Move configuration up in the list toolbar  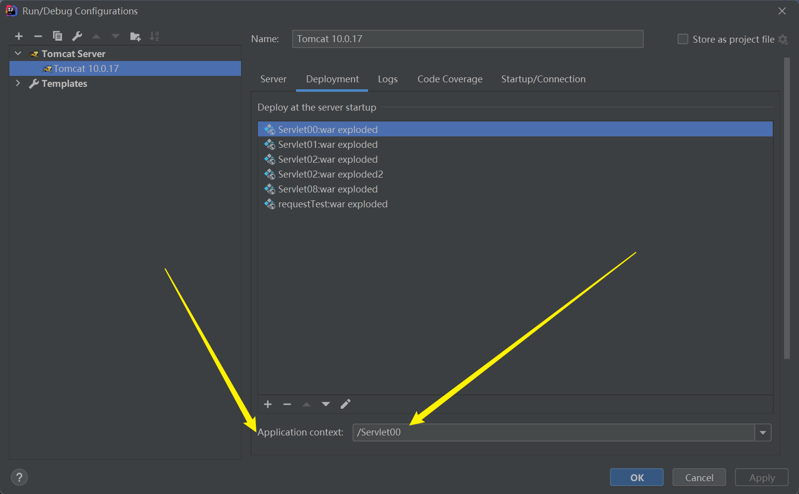pyautogui.click(x=96, y=36)
